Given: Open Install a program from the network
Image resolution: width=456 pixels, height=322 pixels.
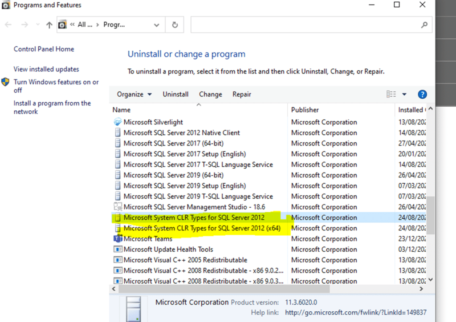Looking at the screenshot, I should pyautogui.click(x=53, y=107).
